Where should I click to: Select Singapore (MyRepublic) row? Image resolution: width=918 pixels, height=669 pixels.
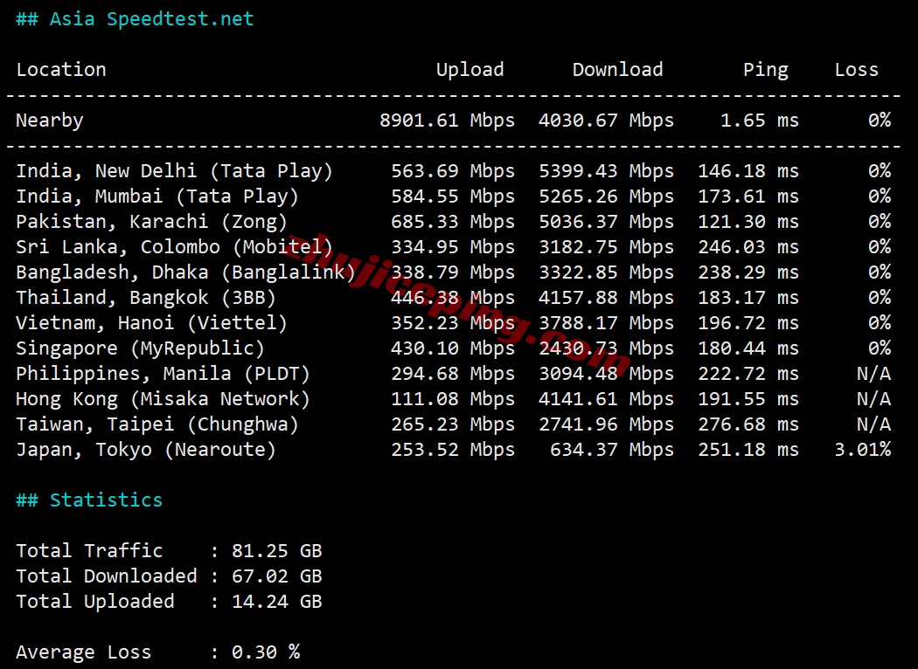coord(453,348)
